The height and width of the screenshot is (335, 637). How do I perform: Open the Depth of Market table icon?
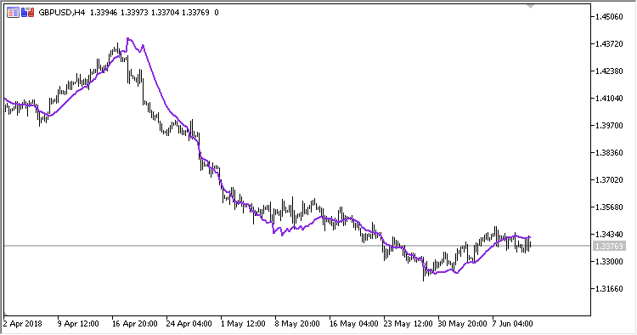[13, 13]
